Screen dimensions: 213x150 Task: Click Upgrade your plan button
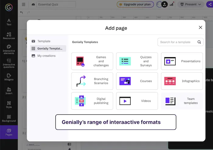tap(135, 4)
